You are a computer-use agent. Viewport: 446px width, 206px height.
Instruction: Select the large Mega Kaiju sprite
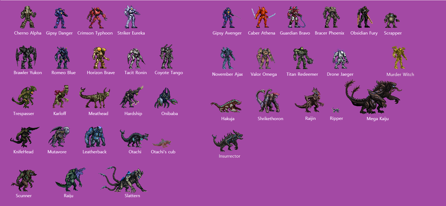point(374,97)
